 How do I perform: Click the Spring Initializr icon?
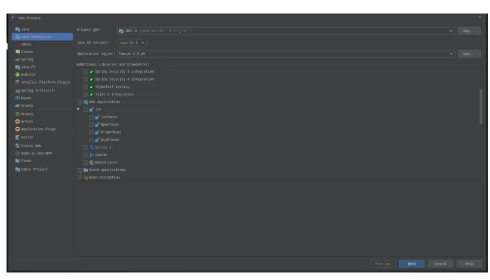(x=18, y=90)
